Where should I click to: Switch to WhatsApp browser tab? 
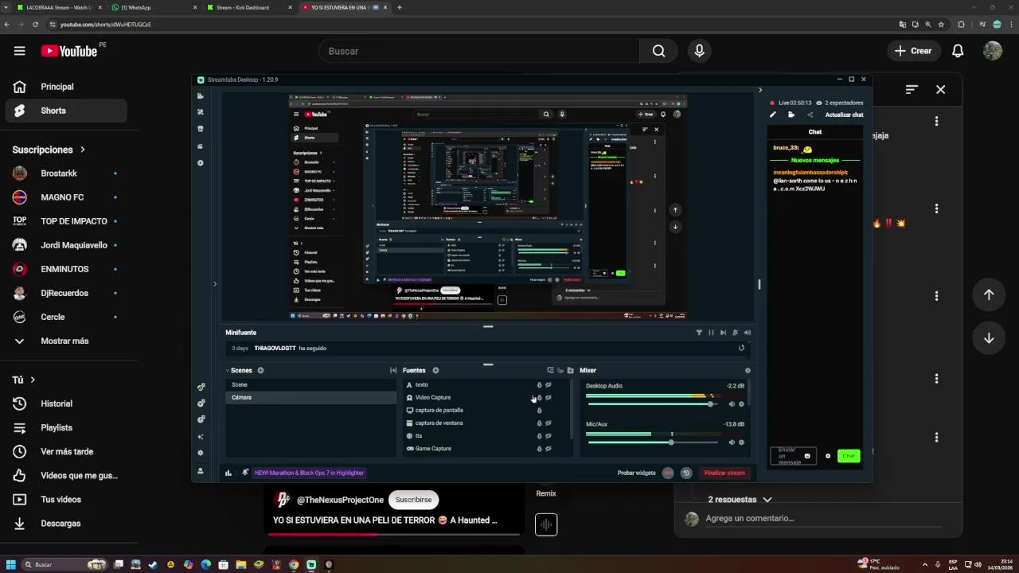click(151, 7)
